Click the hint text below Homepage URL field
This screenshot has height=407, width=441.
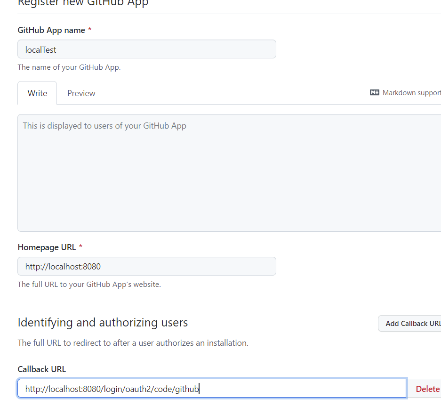point(89,285)
